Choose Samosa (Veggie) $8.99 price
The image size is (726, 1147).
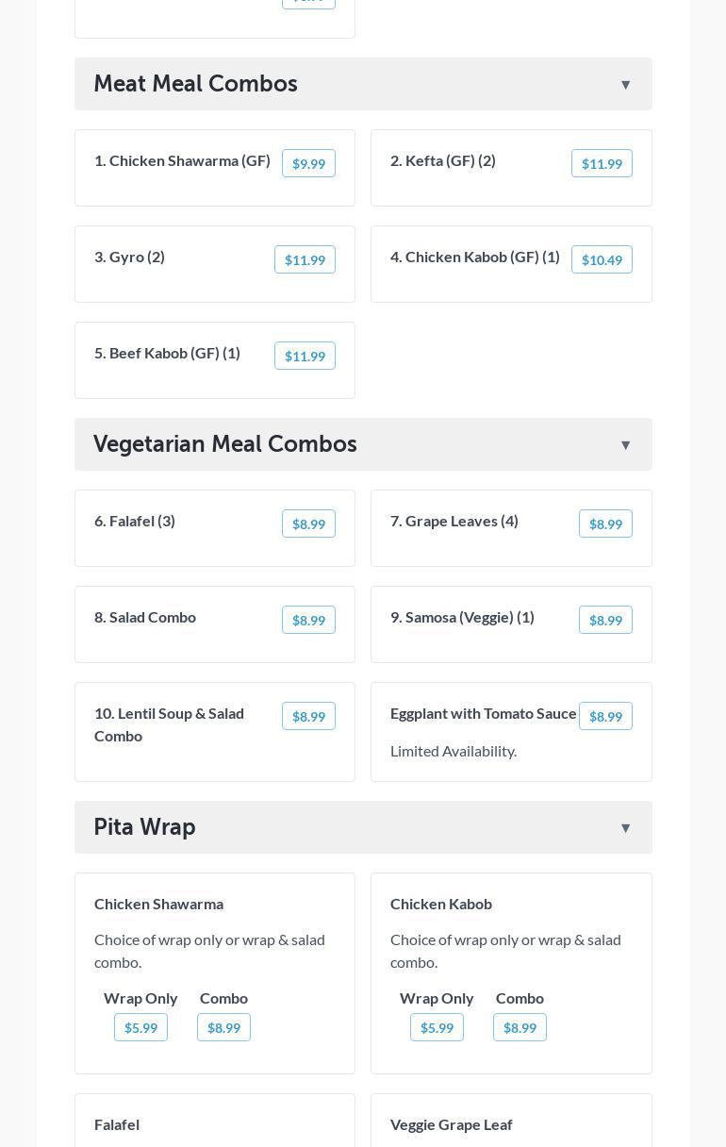pos(605,620)
